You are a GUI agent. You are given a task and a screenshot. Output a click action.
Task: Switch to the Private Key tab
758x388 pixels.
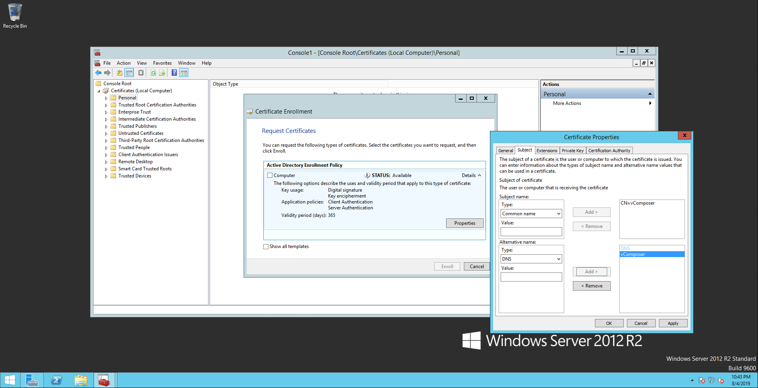coord(572,151)
